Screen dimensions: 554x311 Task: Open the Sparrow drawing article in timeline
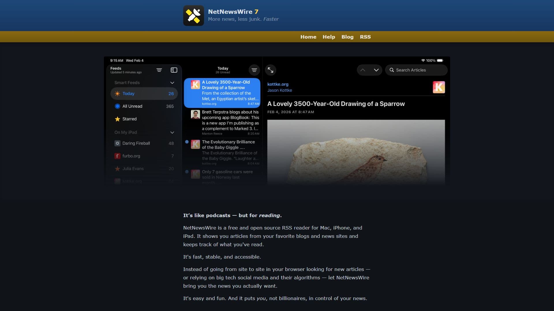tap(222, 93)
